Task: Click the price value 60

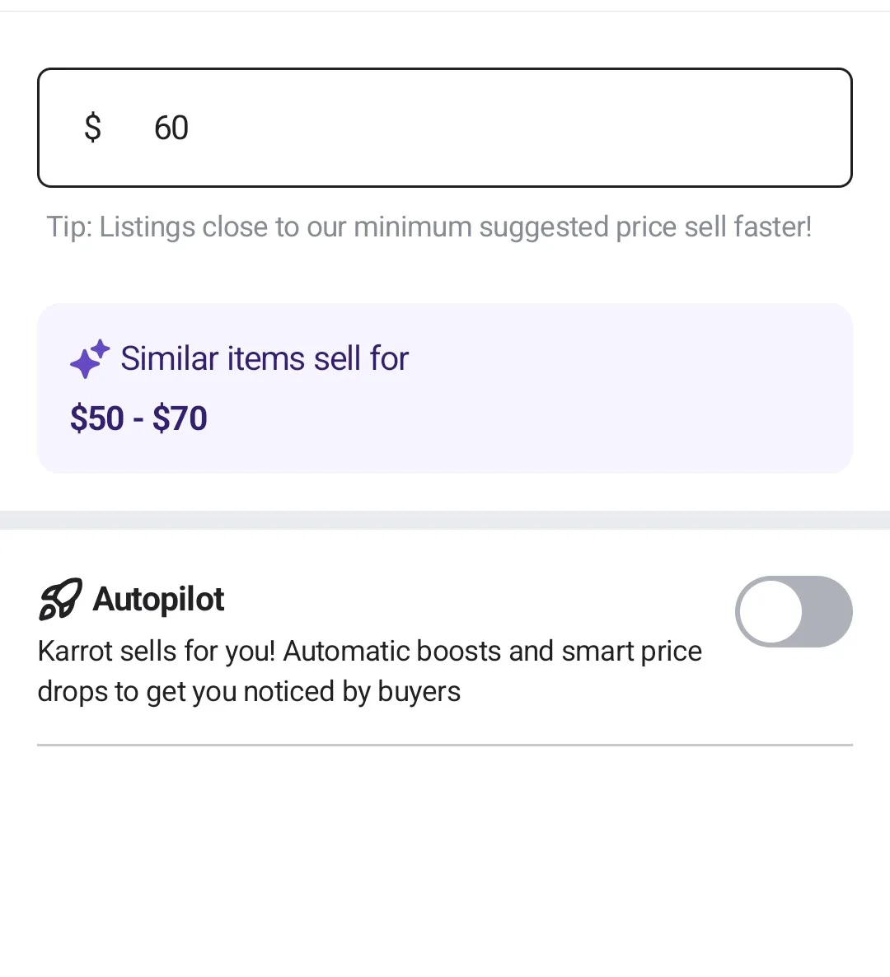Action: click(x=171, y=128)
